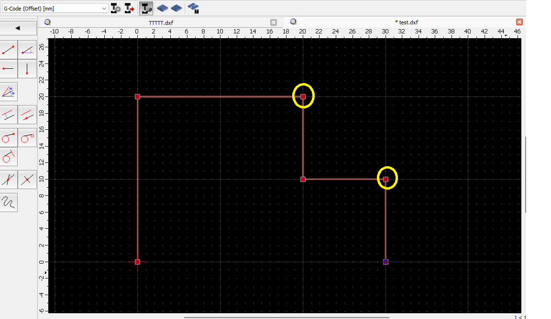Click the circled node at point 20,20
551x319 pixels.
click(x=303, y=96)
